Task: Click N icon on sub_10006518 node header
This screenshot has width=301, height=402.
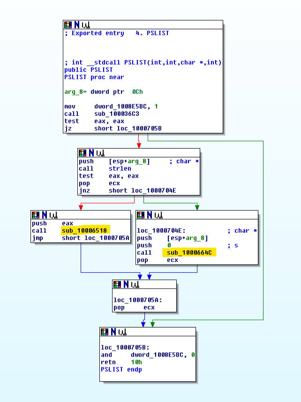Action: tap(44, 215)
